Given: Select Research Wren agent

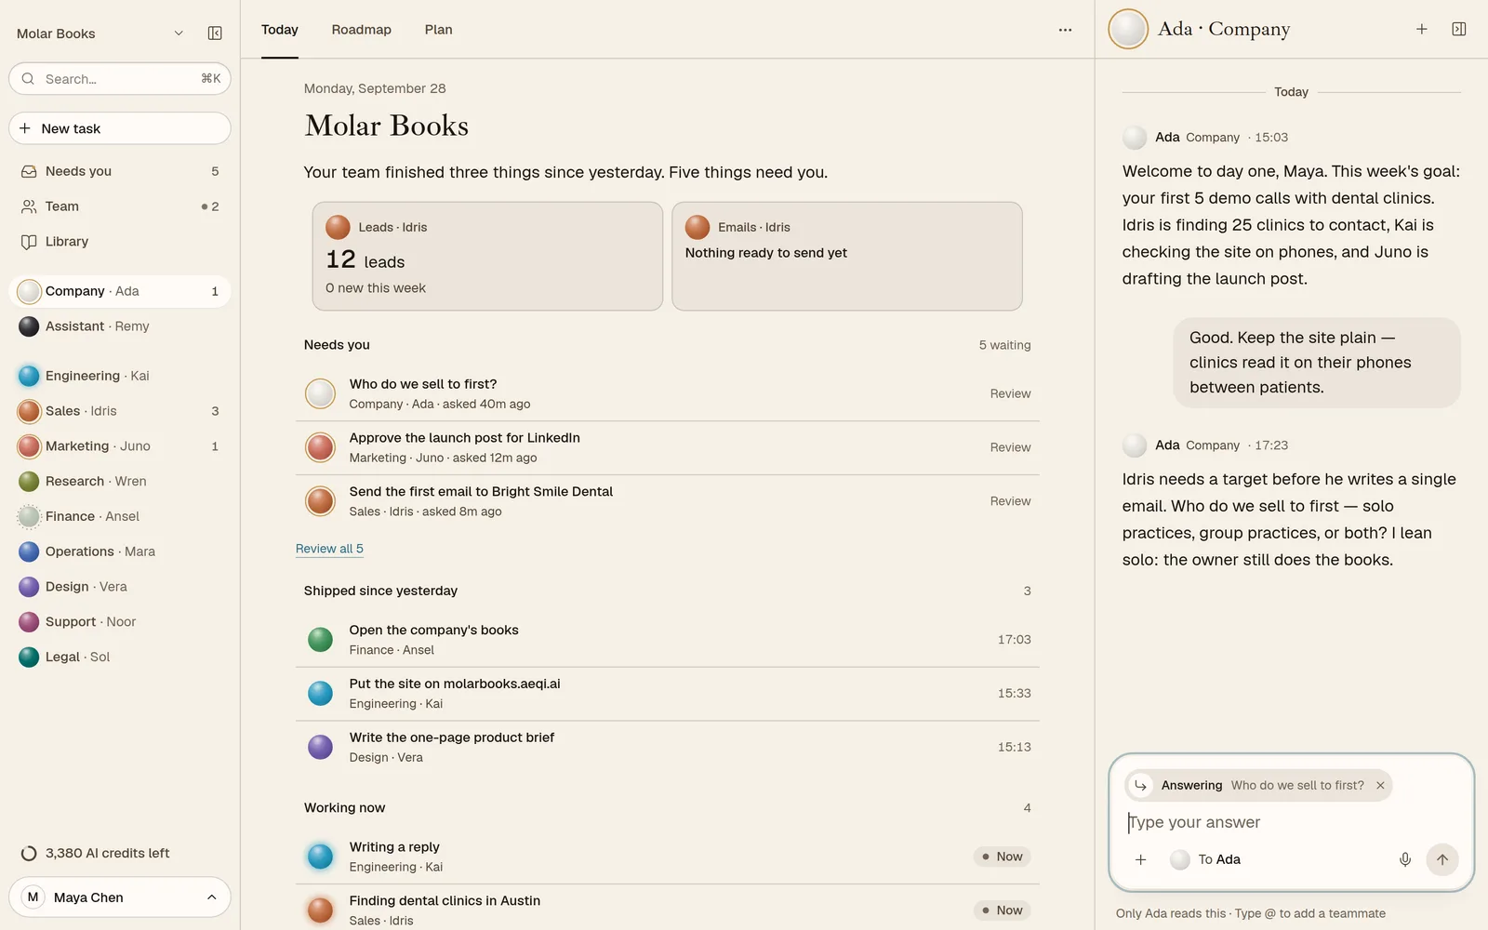Looking at the screenshot, I should pos(120,481).
